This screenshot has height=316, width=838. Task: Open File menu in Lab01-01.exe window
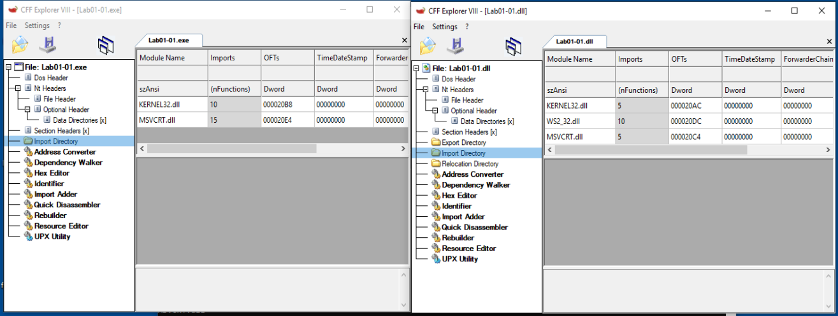11,25
